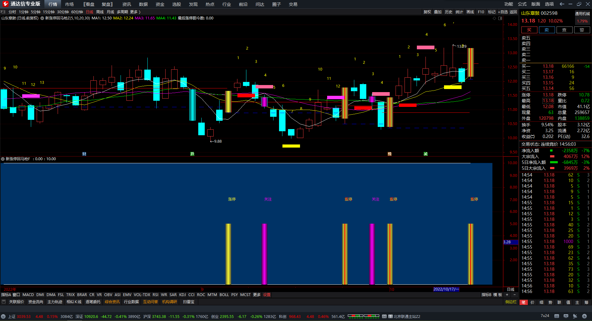This screenshot has height=321, width=592.
Task: Open the 窗口 window count dropdown
Action: coord(16,295)
